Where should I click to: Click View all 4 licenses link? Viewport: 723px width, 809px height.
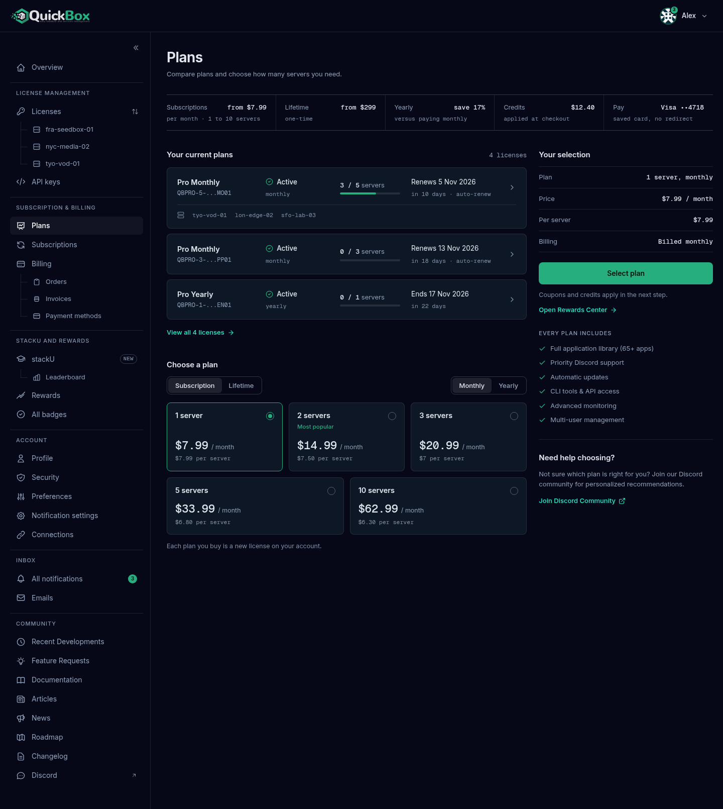[x=200, y=333]
